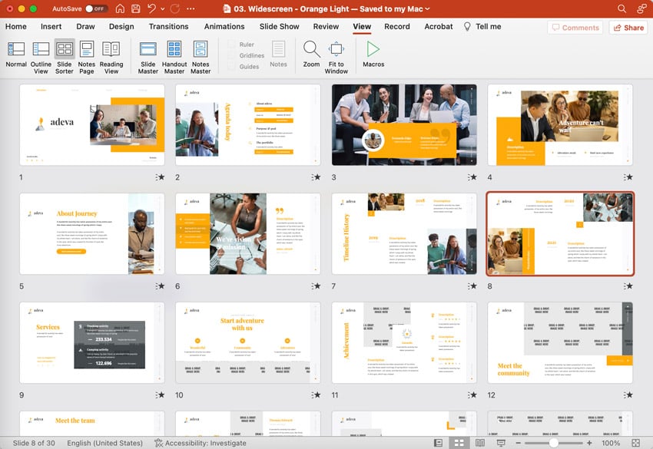
Task: Click Fit to Window
Action: (x=336, y=54)
